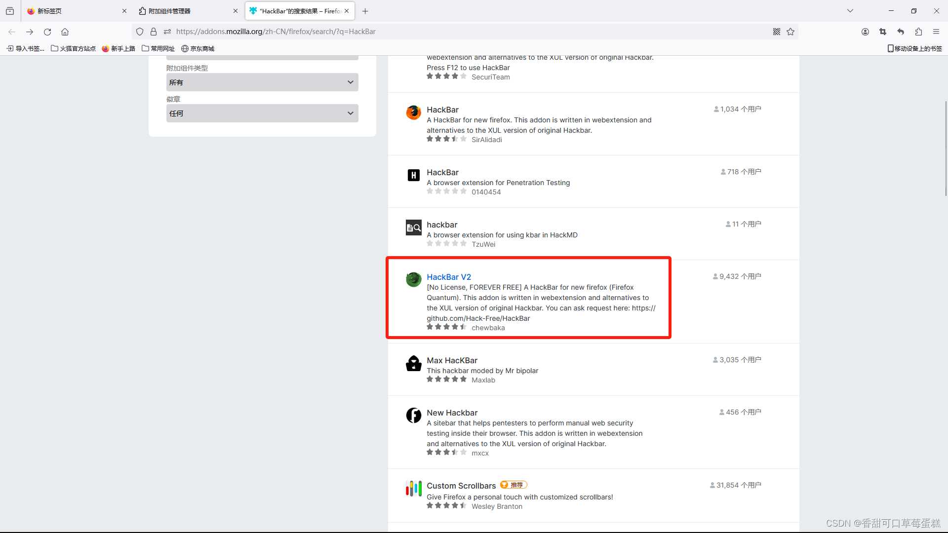
Task: Click the 推荐 recommended badge
Action: click(513, 485)
